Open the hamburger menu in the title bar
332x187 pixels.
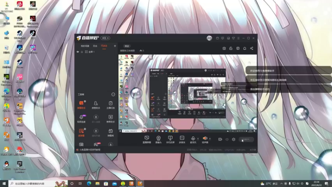238,38
